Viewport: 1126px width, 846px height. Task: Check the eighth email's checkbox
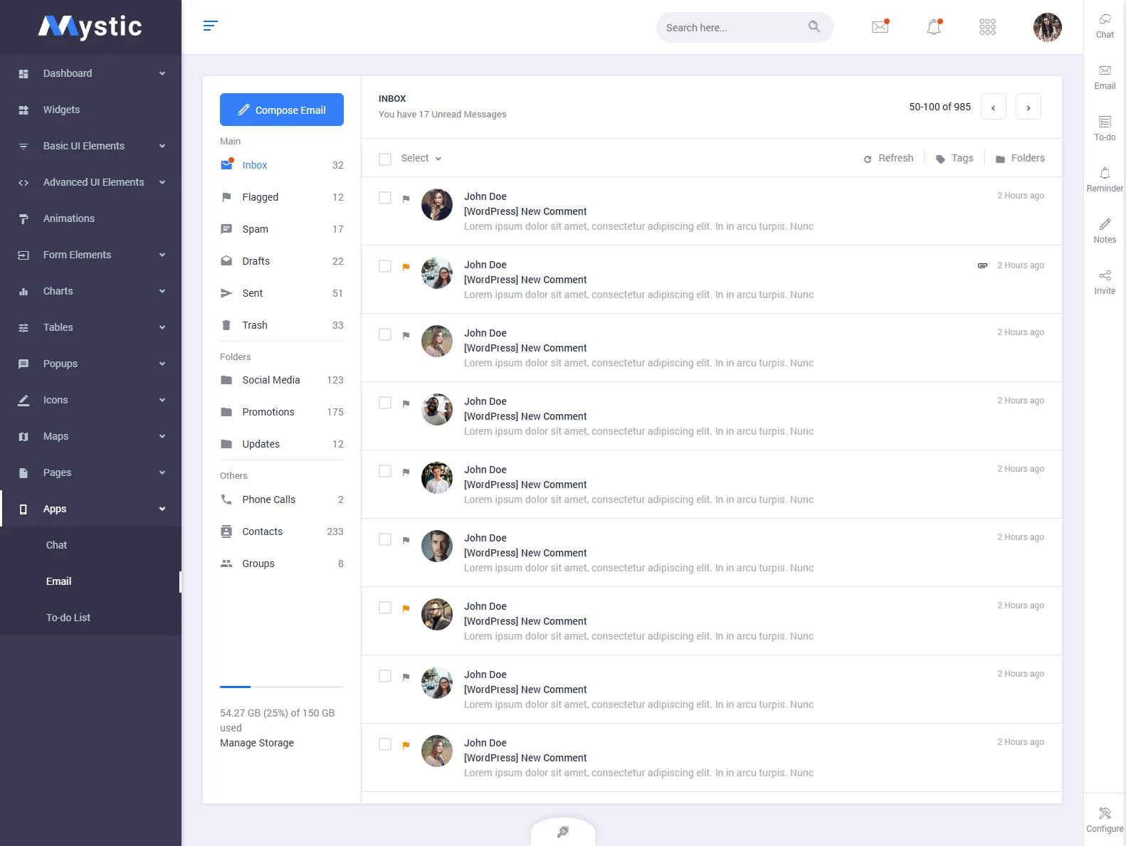coord(385,676)
